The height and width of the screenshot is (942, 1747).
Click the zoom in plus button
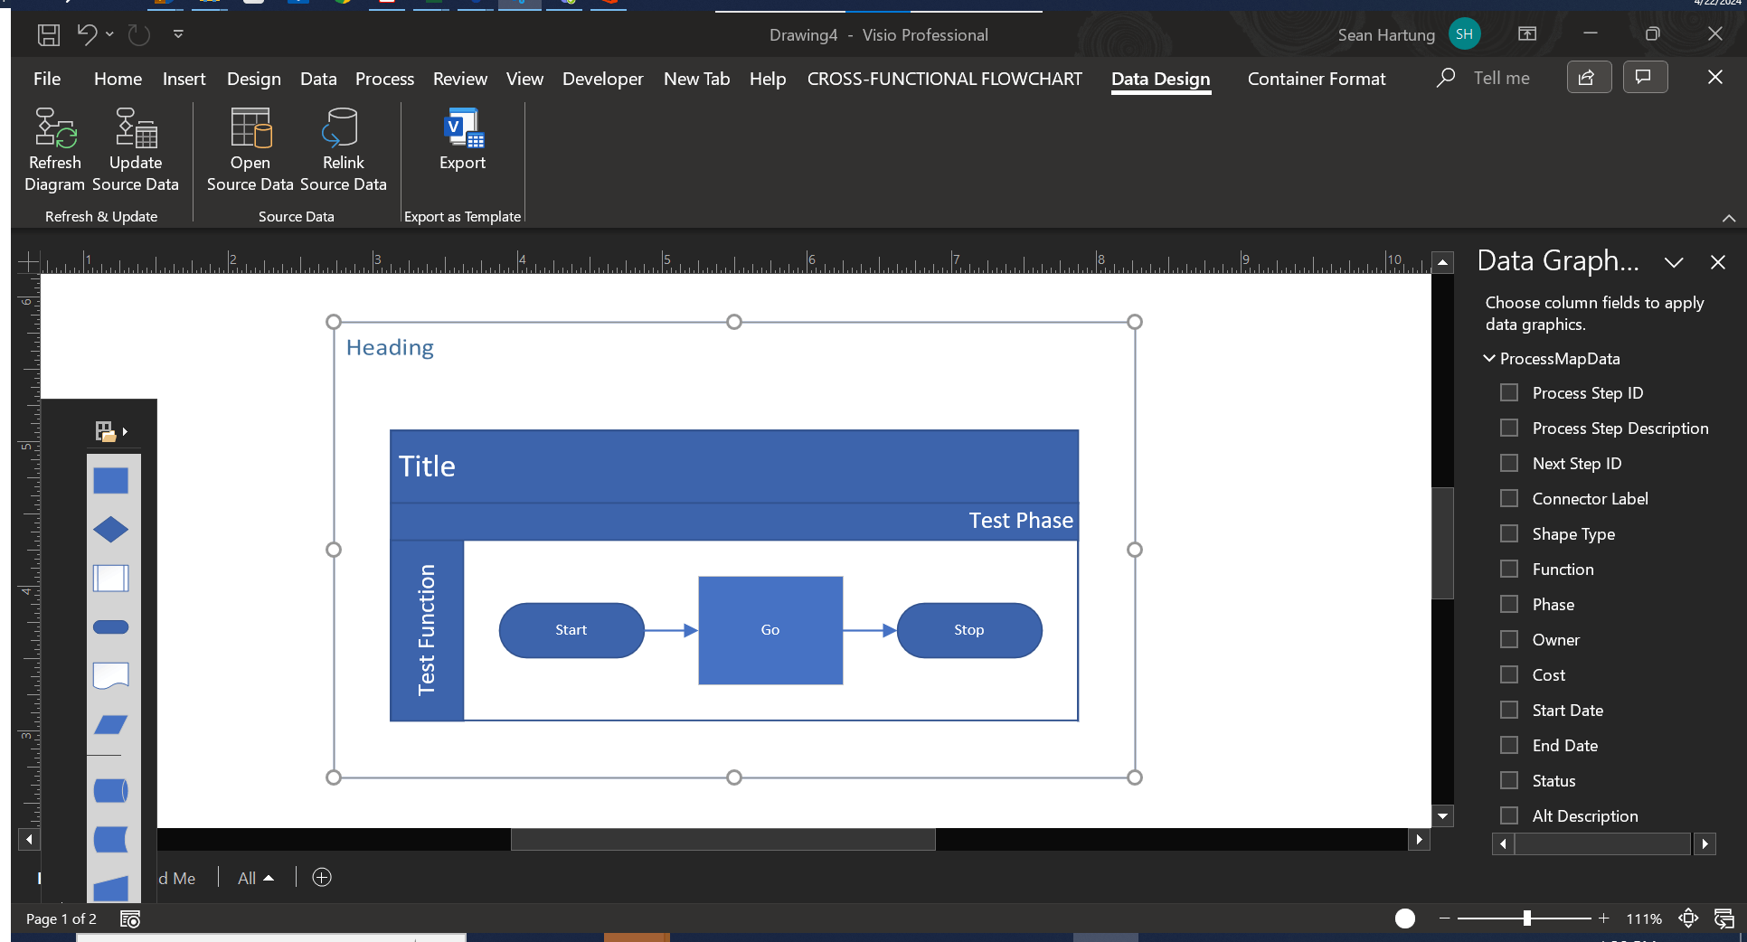coord(1603,918)
